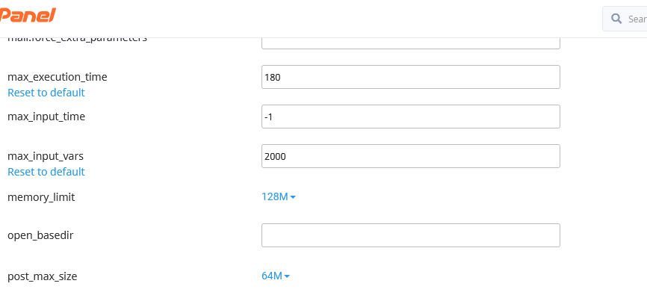647x307 pixels.
Task: Reset max_execution_time to default
Action: coord(46,93)
